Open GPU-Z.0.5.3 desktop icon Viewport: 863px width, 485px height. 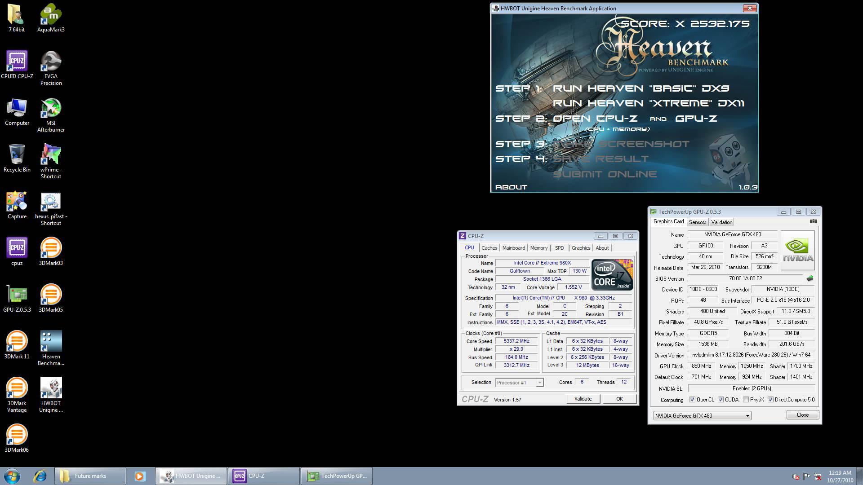pos(17,298)
